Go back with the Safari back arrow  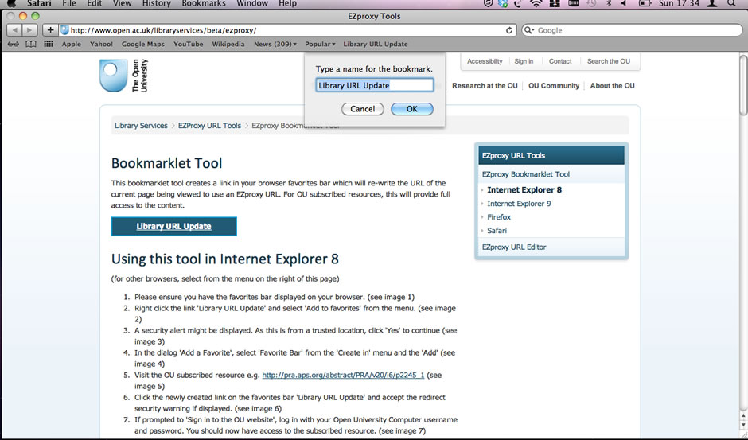(x=14, y=30)
